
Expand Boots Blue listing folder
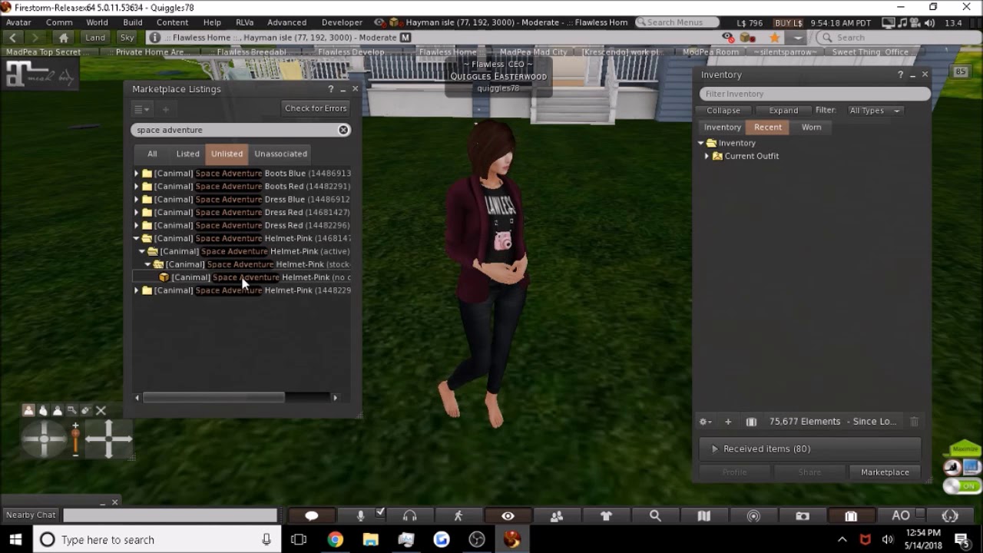(x=137, y=174)
